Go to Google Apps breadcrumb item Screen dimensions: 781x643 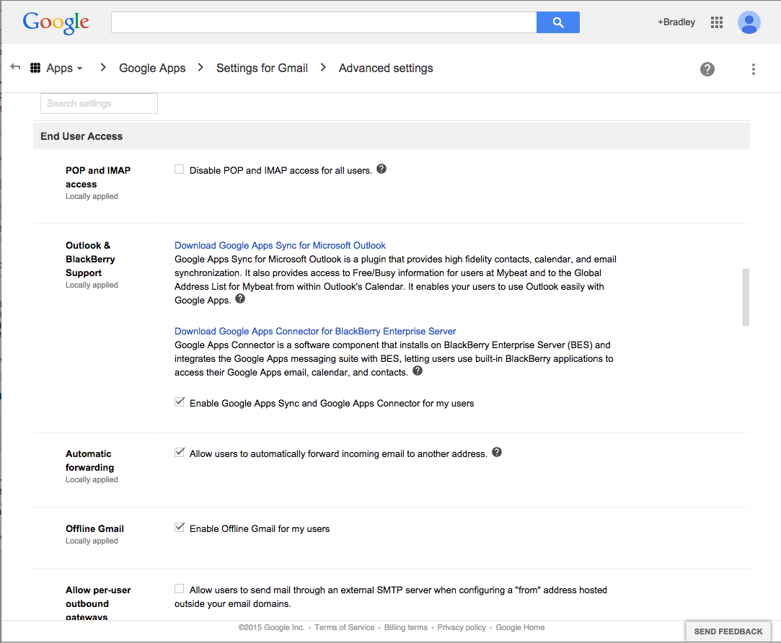(x=152, y=68)
